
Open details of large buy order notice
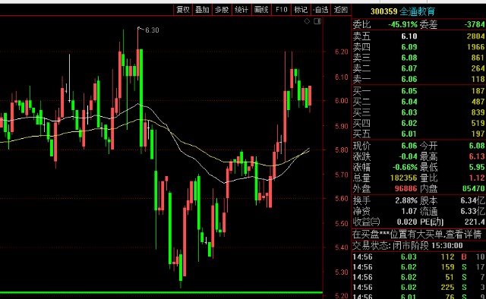pyautogui.click(x=418, y=234)
